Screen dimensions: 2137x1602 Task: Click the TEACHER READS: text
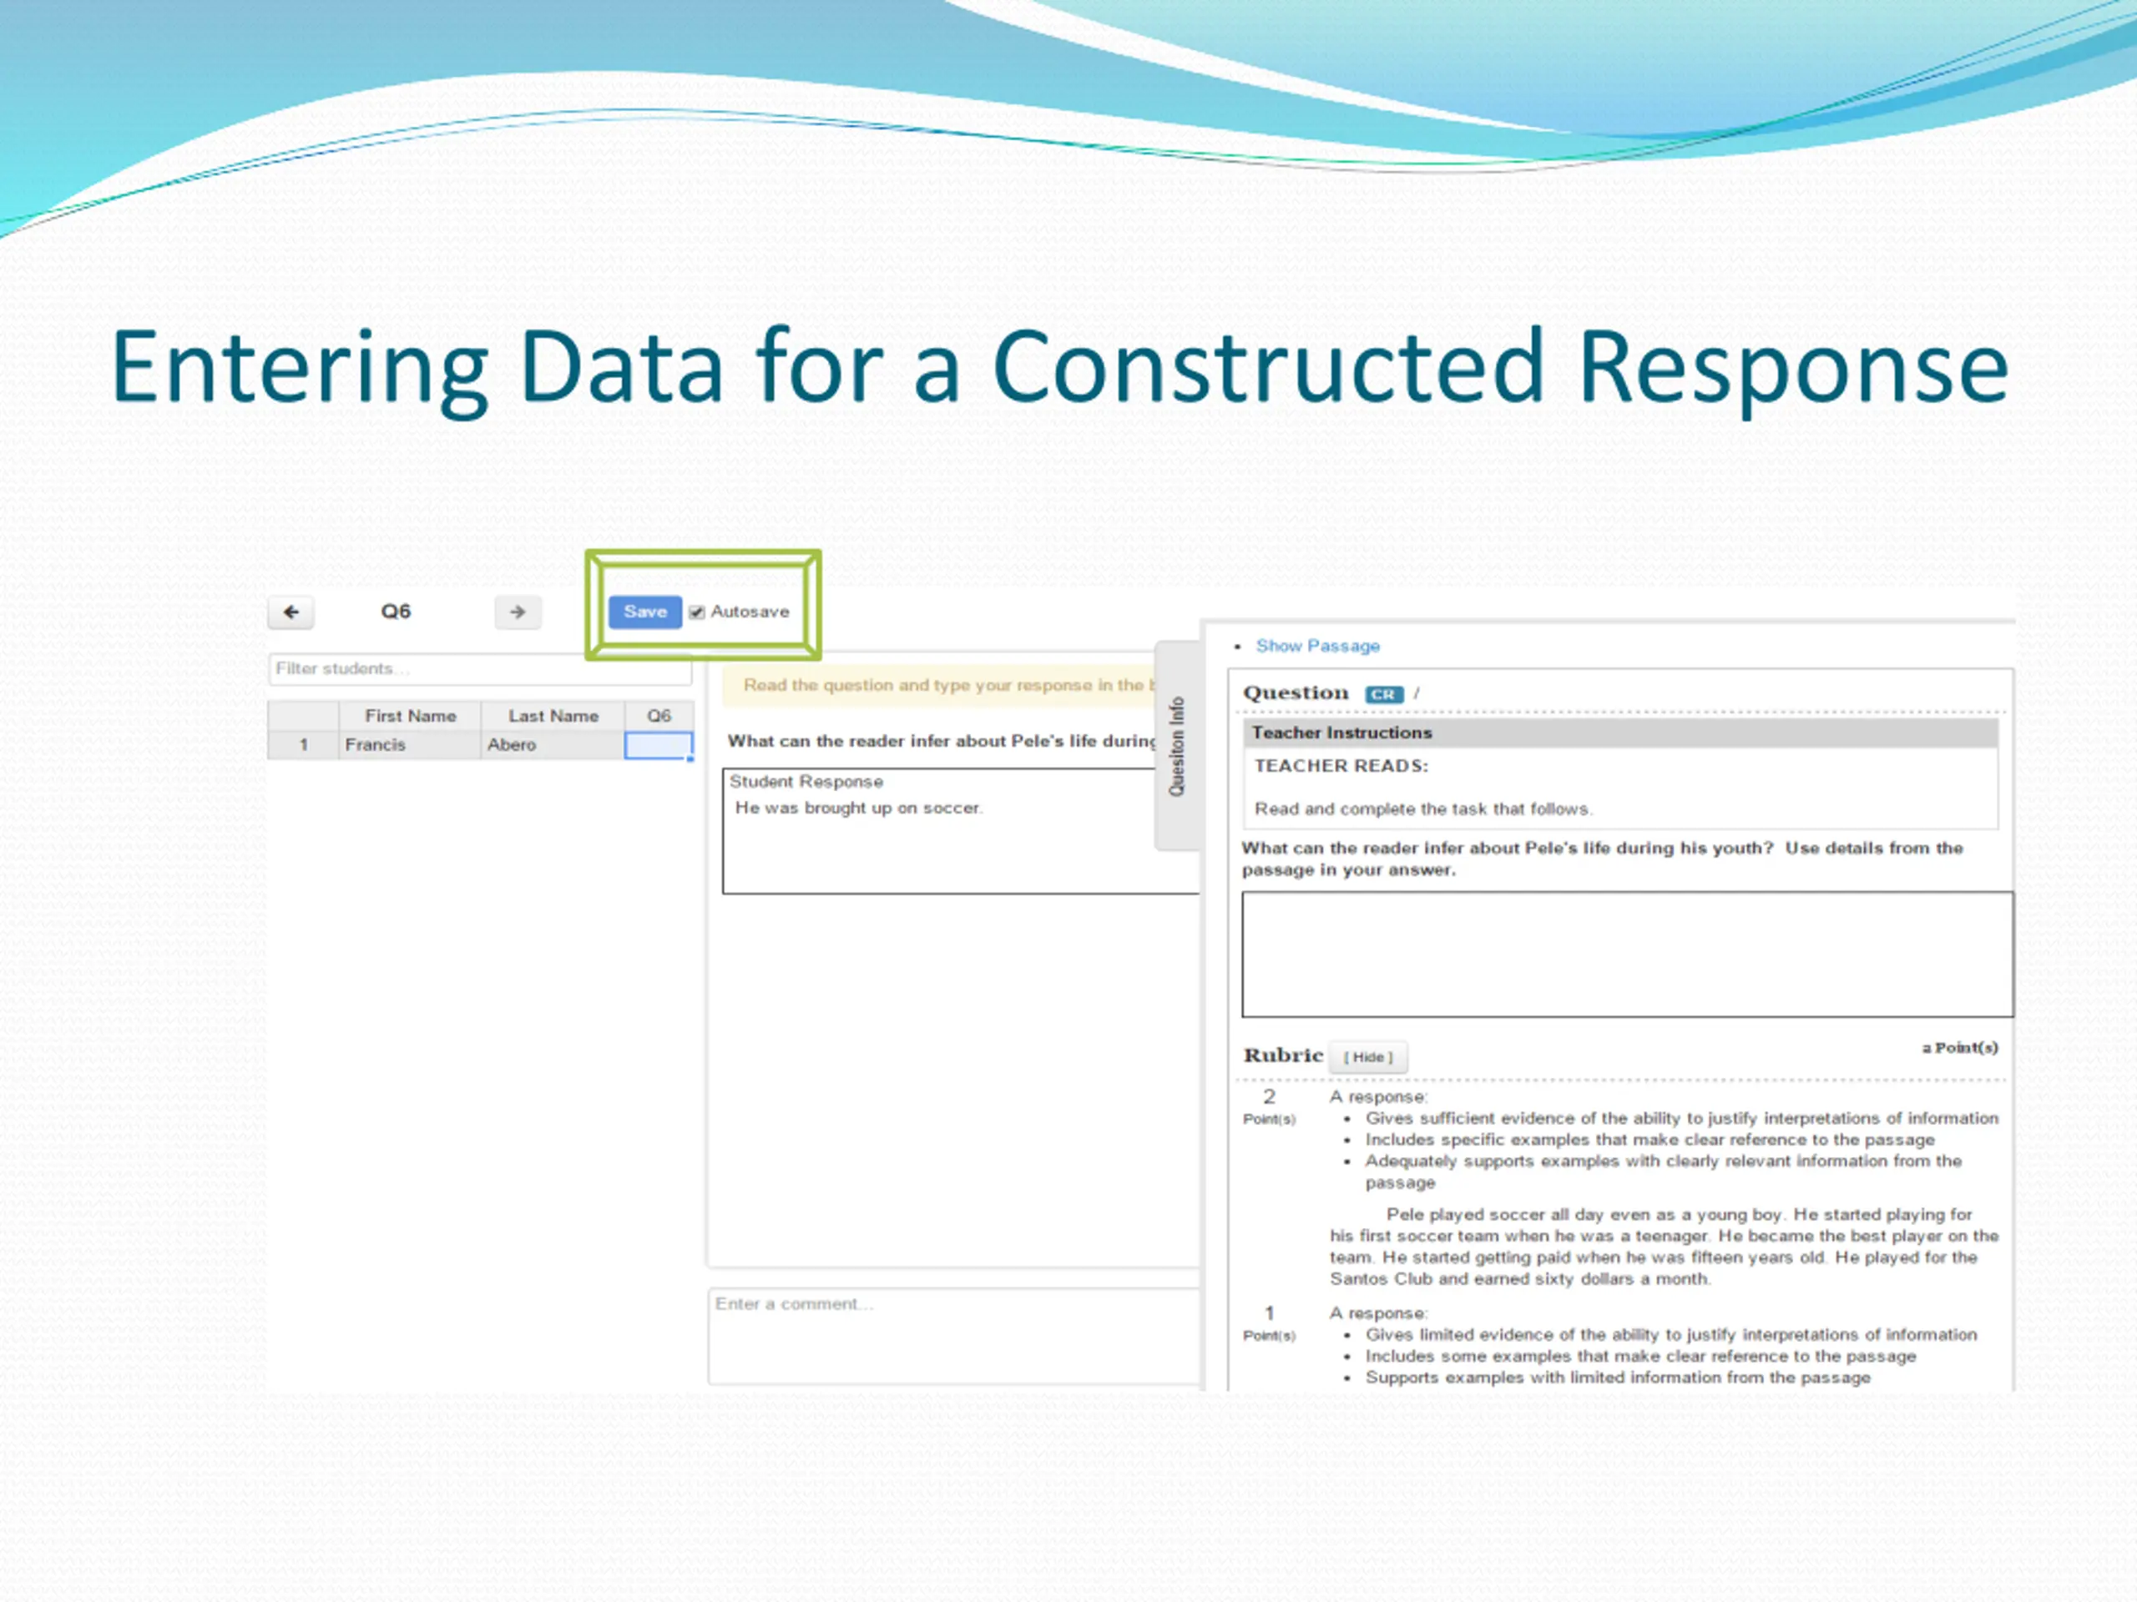1341,767
